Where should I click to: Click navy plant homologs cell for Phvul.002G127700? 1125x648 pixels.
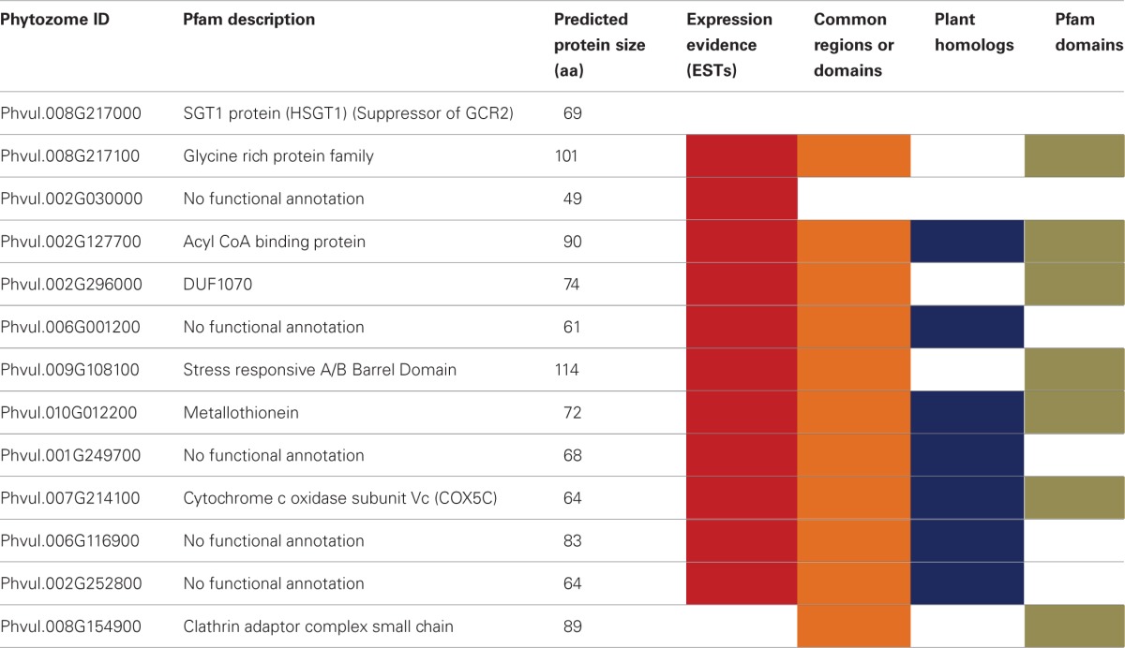pos(966,242)
